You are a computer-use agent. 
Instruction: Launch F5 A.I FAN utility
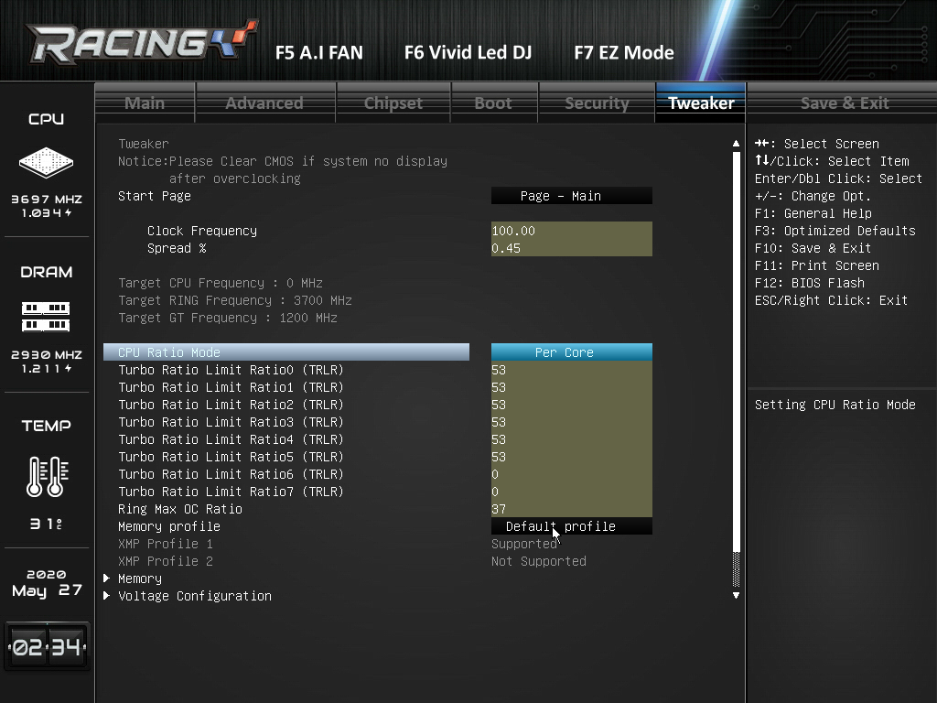[319, 52]
